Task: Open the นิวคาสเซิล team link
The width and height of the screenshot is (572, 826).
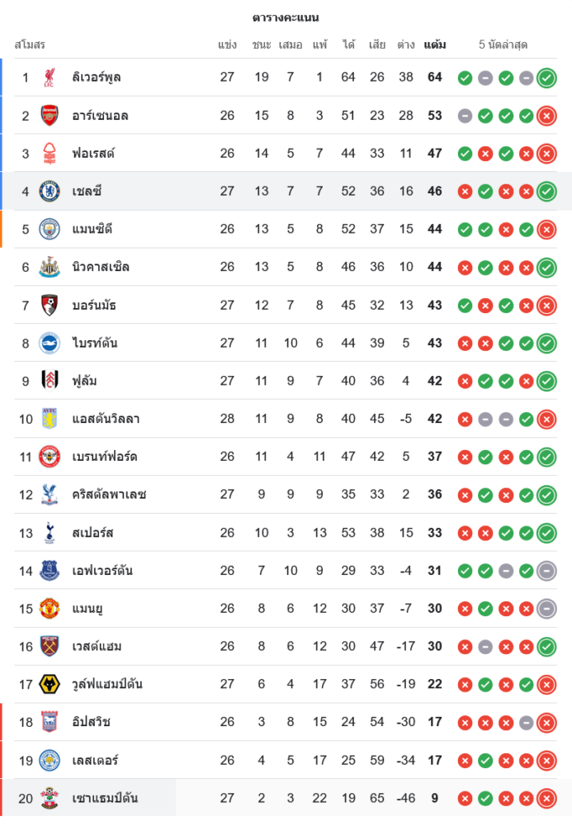Action: pos(101,267)
